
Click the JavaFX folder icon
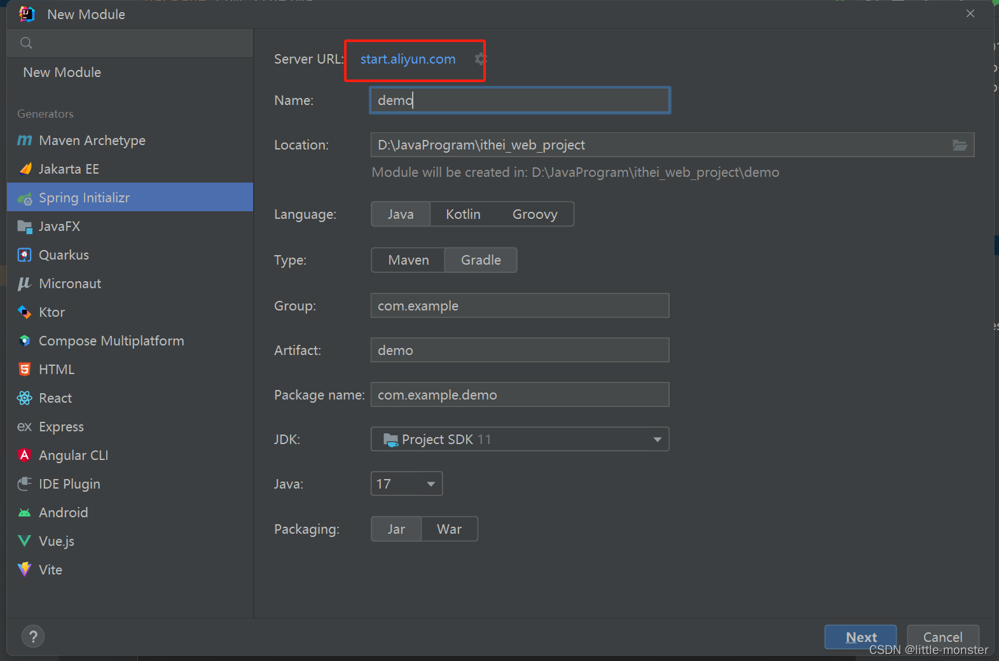pos(25,226)
